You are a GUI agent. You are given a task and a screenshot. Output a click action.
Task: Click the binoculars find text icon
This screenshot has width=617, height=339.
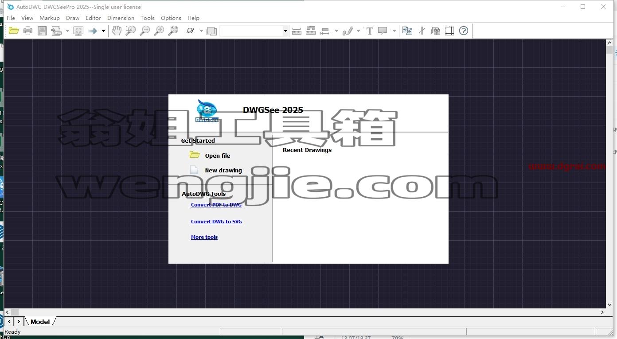point(436,31)
